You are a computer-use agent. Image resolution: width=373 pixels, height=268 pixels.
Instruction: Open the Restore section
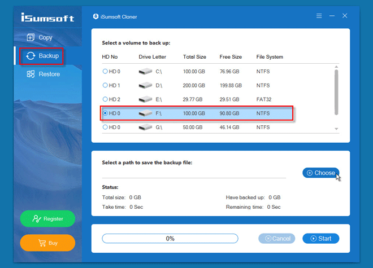49,74
